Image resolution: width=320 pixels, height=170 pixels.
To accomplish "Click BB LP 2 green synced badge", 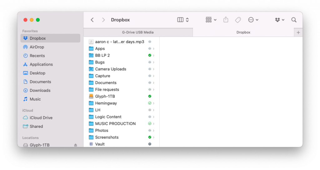I will (150, 55).
